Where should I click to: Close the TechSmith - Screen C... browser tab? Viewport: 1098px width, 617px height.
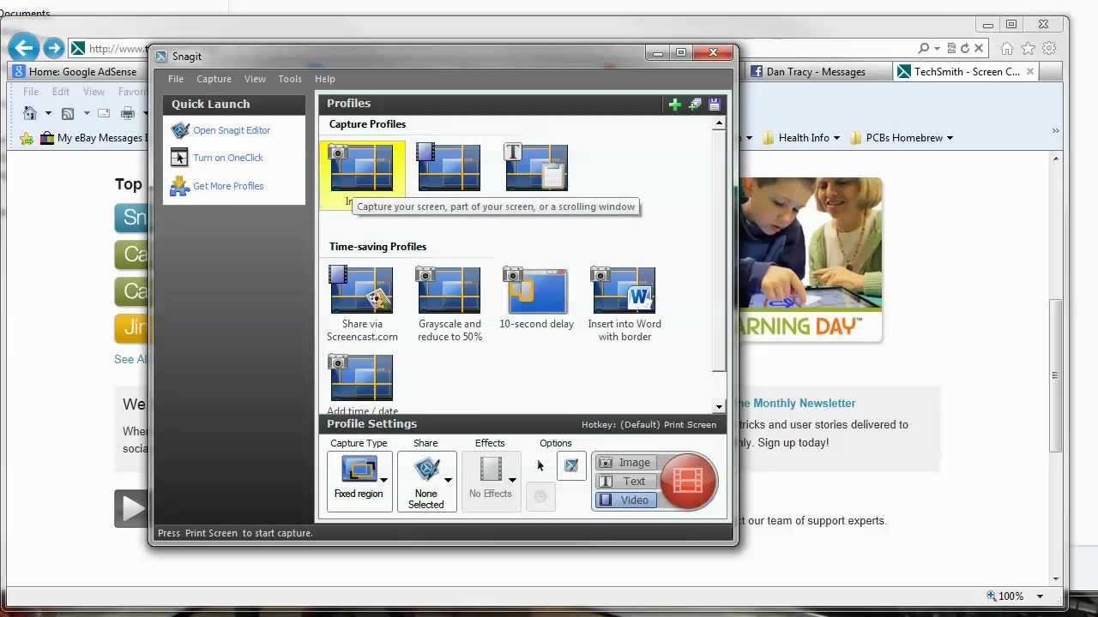pos(1031,71)
